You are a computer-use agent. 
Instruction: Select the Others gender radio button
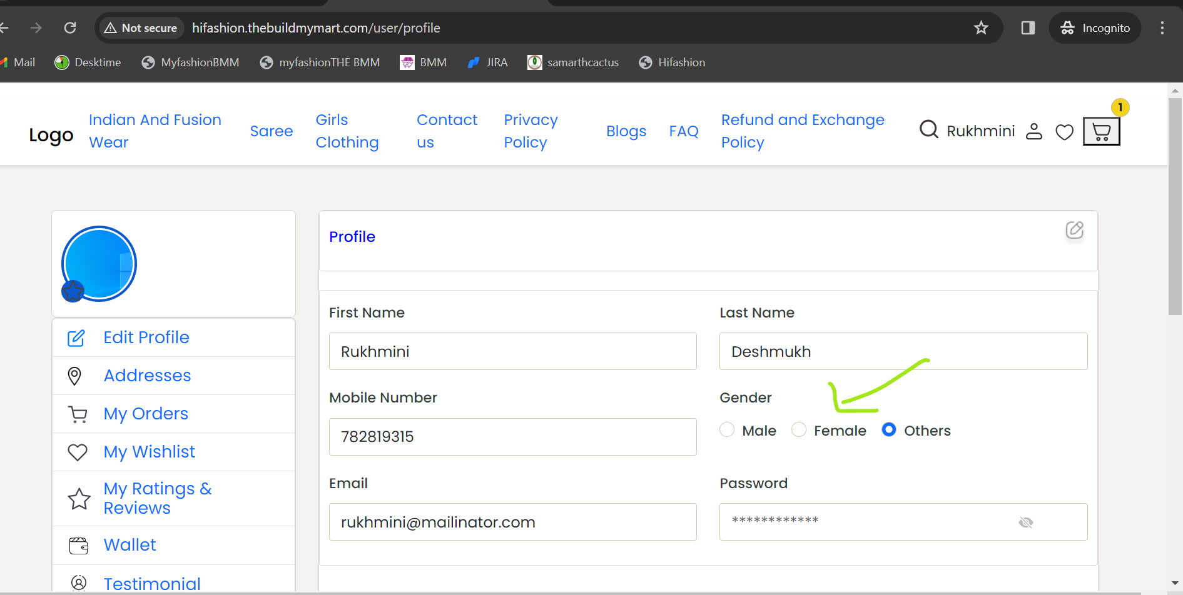pyautogui.click(x=889, y=430)
